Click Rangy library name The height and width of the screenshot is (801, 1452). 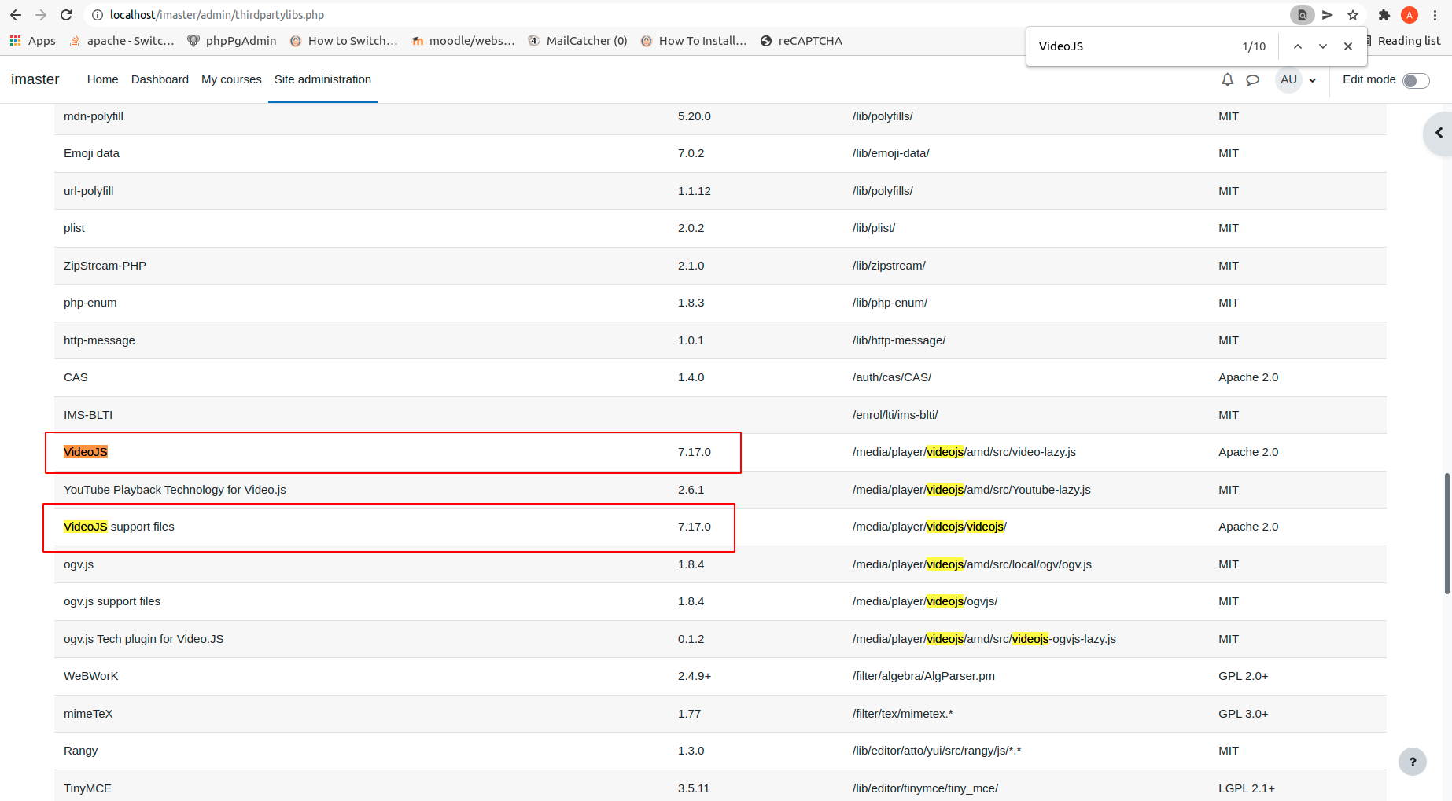pyautogui.click(x=81, y=751)
